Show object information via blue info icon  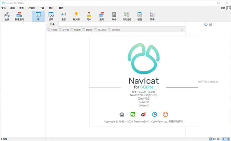click(x=206, y=24)
